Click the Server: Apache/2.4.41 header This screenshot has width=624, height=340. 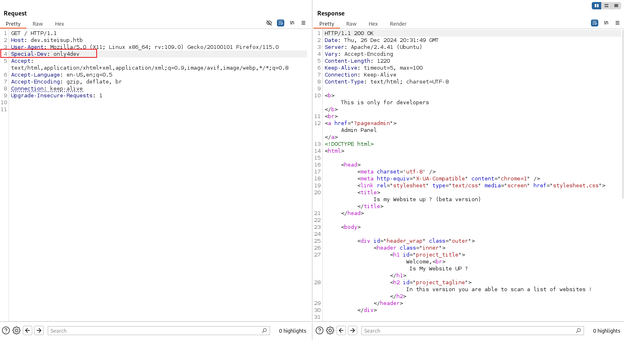coord(374,47)
